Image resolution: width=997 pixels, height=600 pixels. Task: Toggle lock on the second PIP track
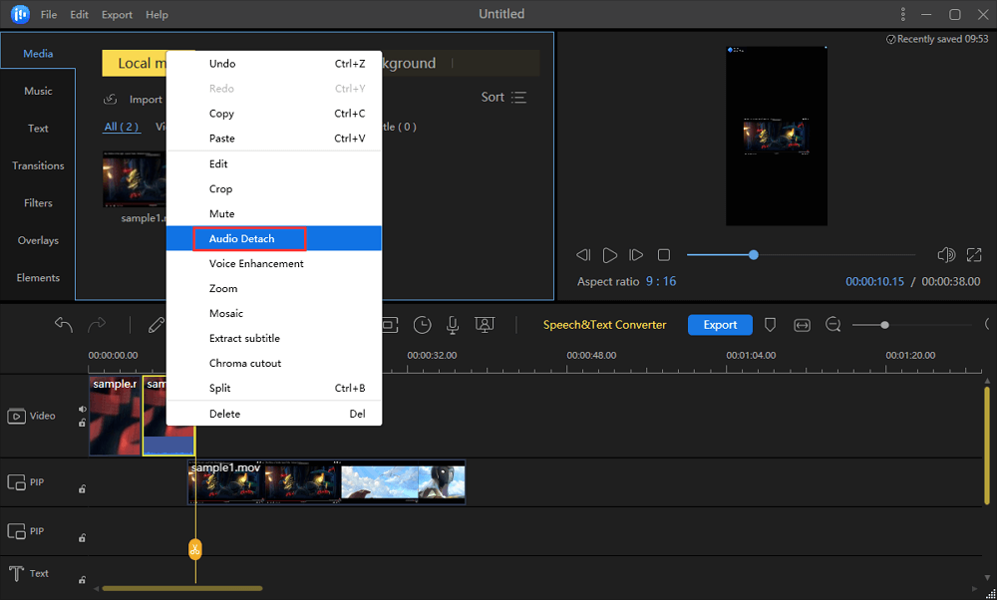click(x=82, y=538)
